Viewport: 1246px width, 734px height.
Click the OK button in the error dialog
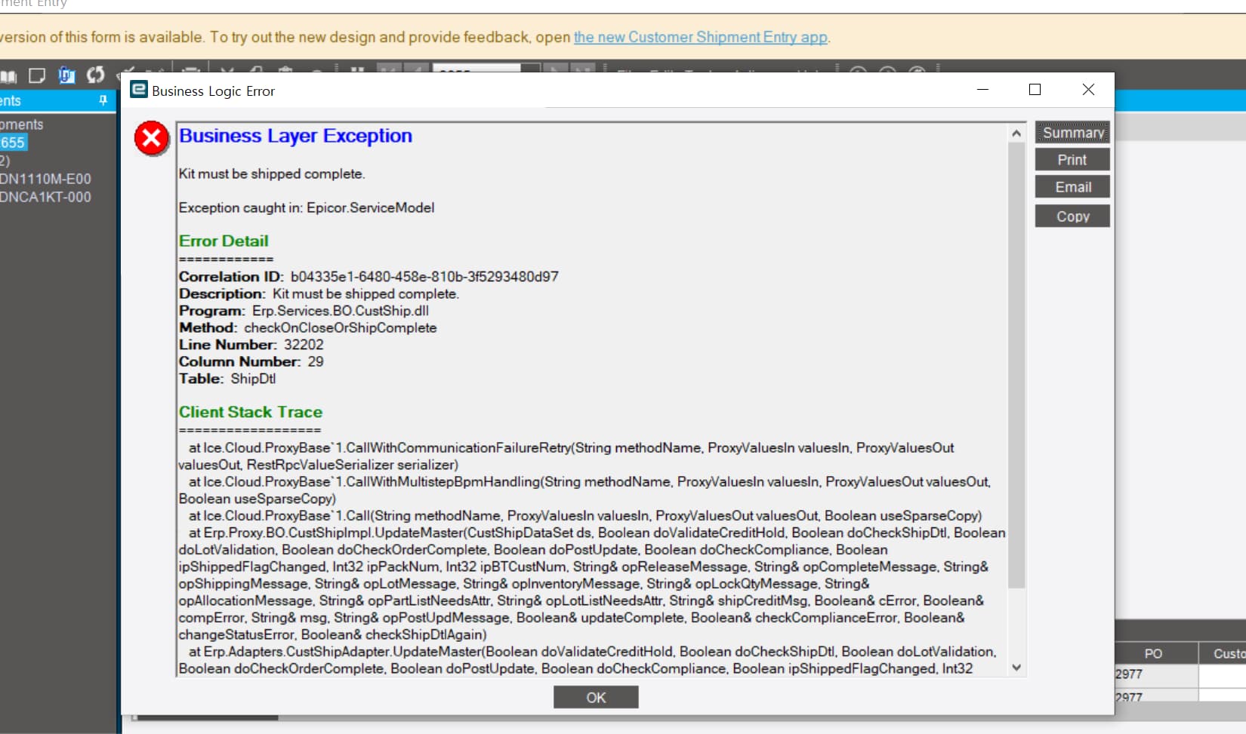596,697
